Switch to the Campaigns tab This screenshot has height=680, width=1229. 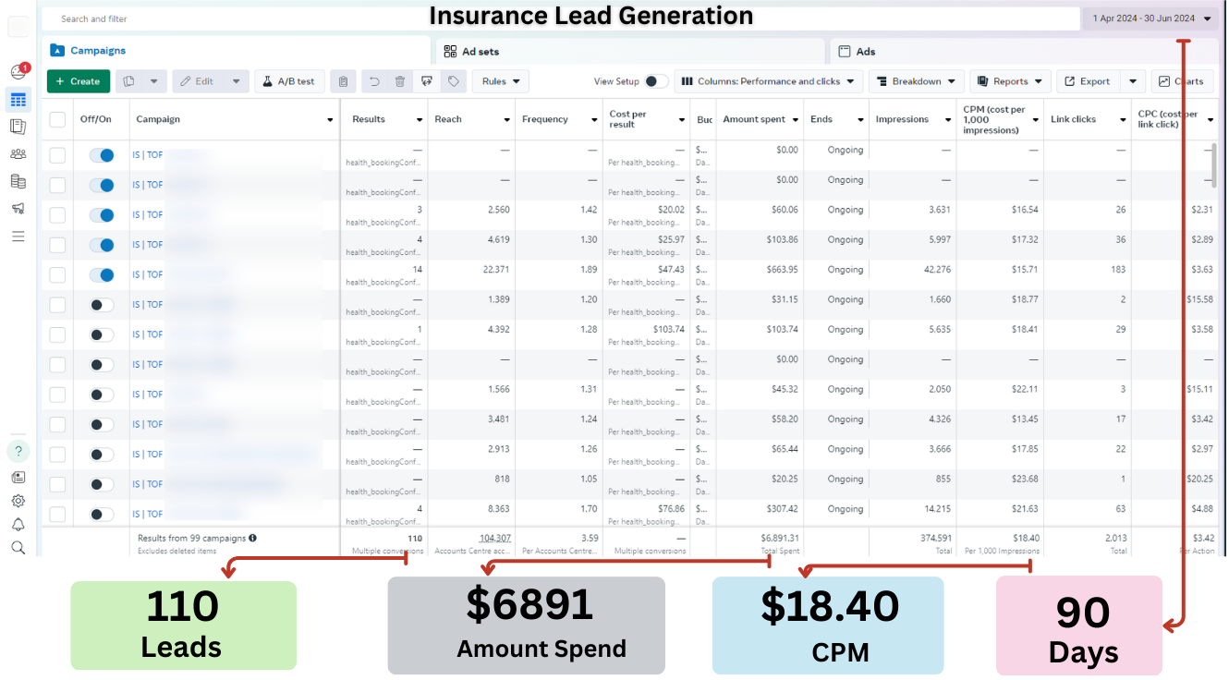(x=237, y=51)
